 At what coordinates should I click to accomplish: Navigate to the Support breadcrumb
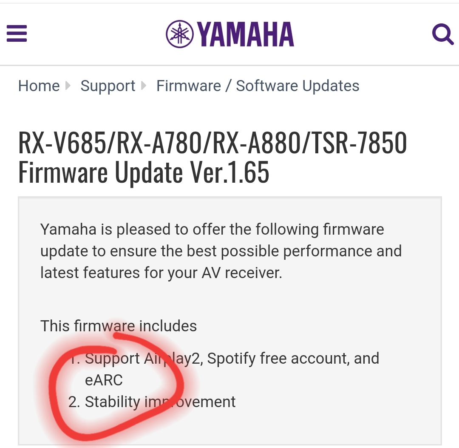point(108,86)
